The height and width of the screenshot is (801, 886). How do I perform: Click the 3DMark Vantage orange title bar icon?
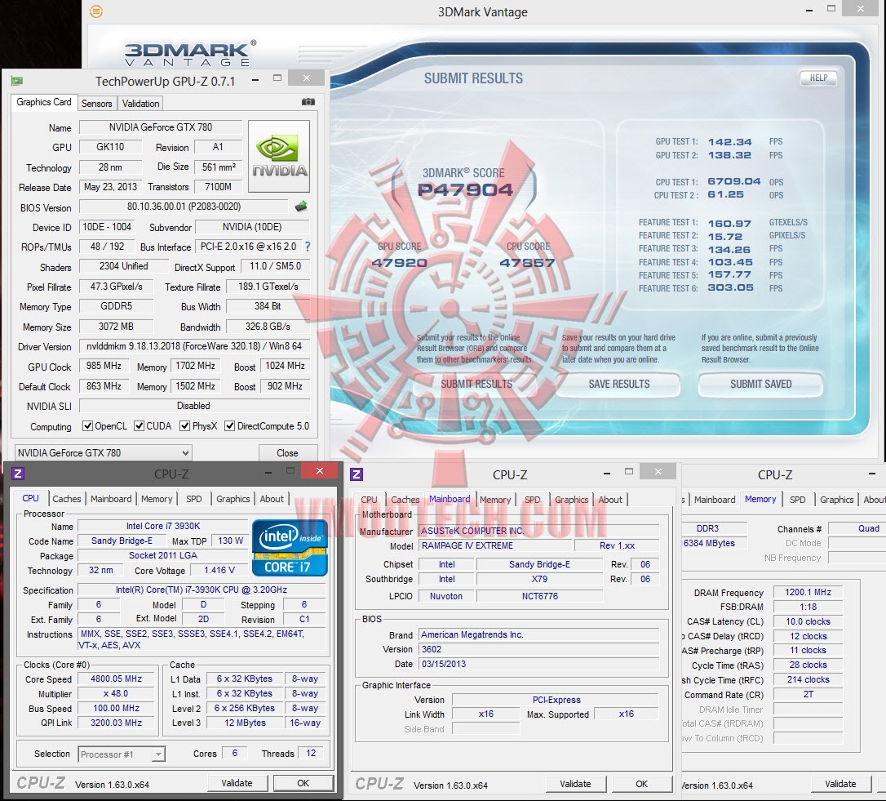(96, 11)
